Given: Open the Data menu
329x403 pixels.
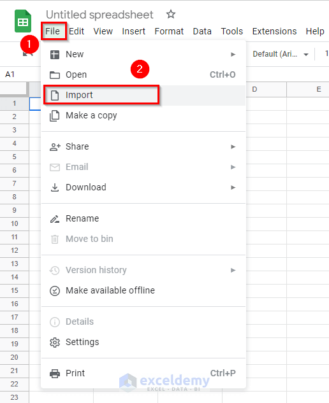Looking at the screenshot, I should click(x=202, y=31).
